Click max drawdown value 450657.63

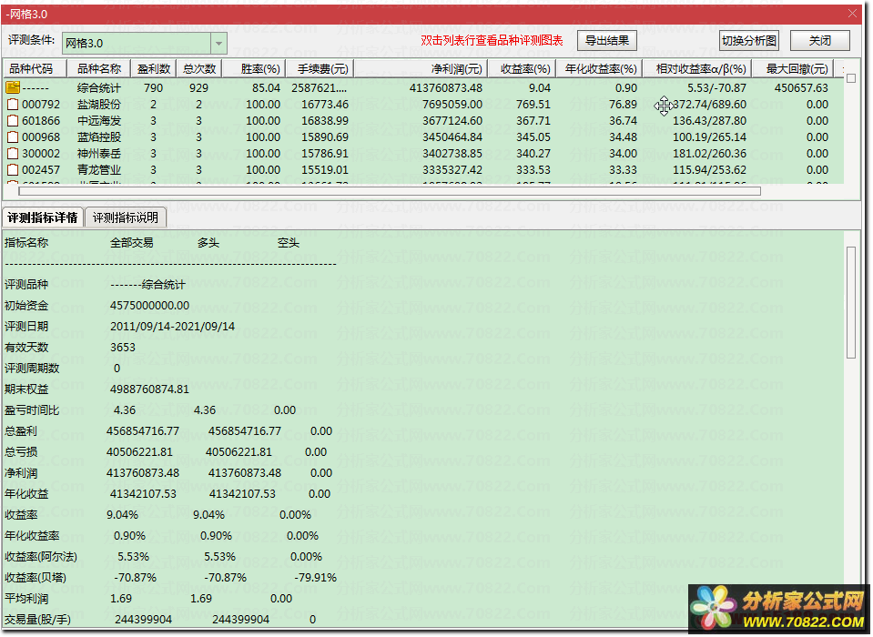pyautogui.click(x=801, y=88)
